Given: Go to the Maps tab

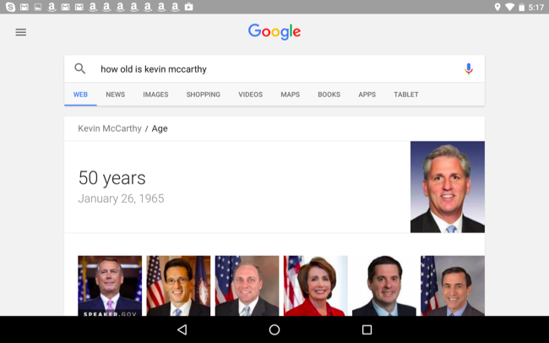Looking at the screenshot, I should (x=290, y=95).
